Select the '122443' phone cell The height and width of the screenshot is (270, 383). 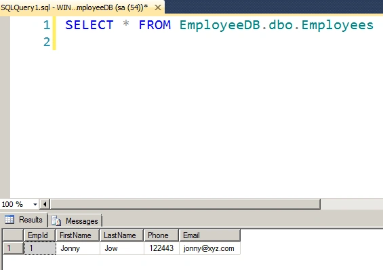coord(161,248)
